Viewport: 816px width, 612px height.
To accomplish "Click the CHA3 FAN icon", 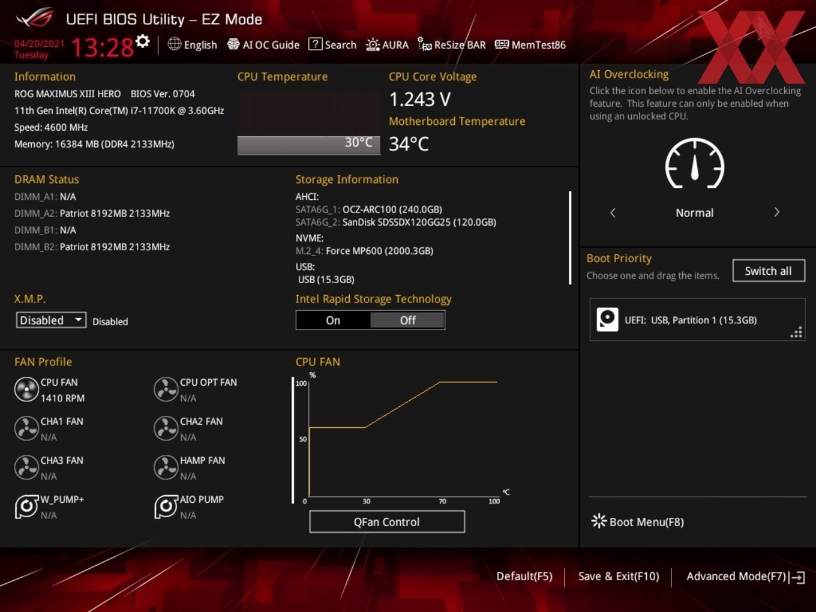I will click(x=26, y=467).
